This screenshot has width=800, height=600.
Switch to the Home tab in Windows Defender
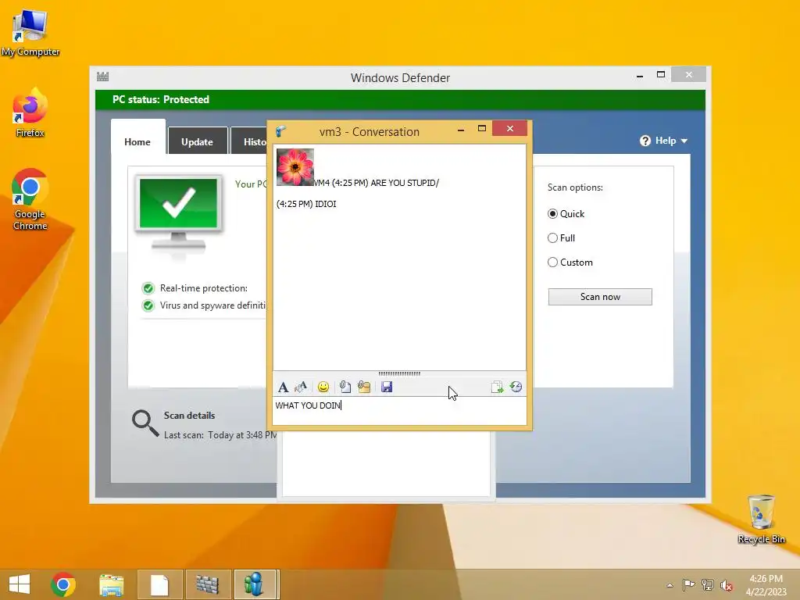tap(137, 142)
